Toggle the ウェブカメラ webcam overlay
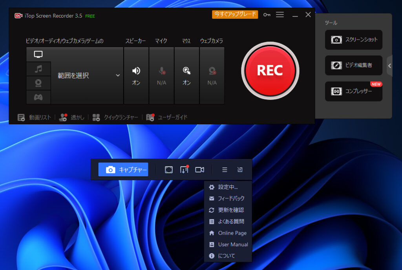This screenshot has height=270, width=402. [x=212, y=76]
